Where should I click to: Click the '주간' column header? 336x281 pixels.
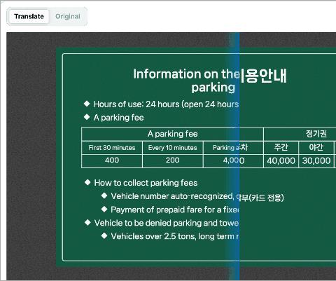[x=281, y=147]
